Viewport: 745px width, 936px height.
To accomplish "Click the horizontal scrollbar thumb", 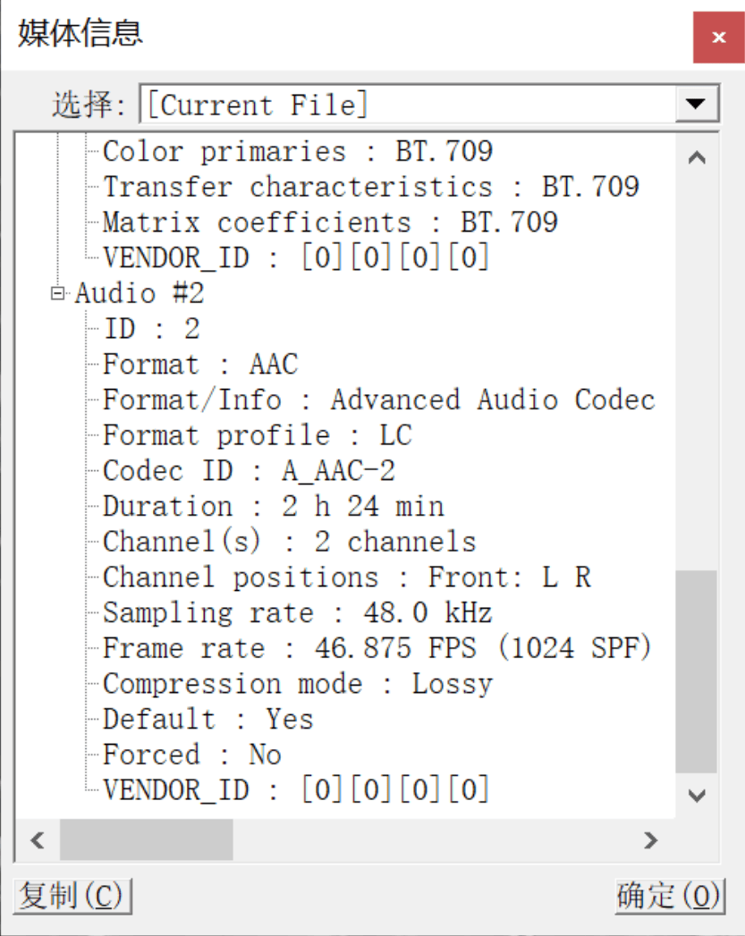I will point(147,839).
